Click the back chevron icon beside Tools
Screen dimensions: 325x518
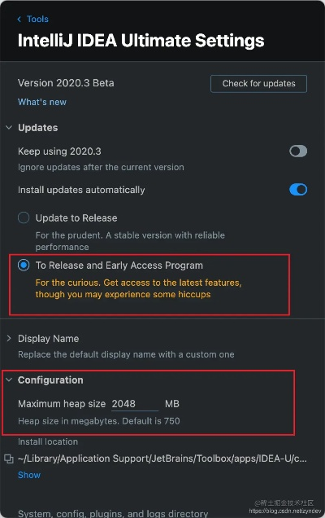coord(19,20)
